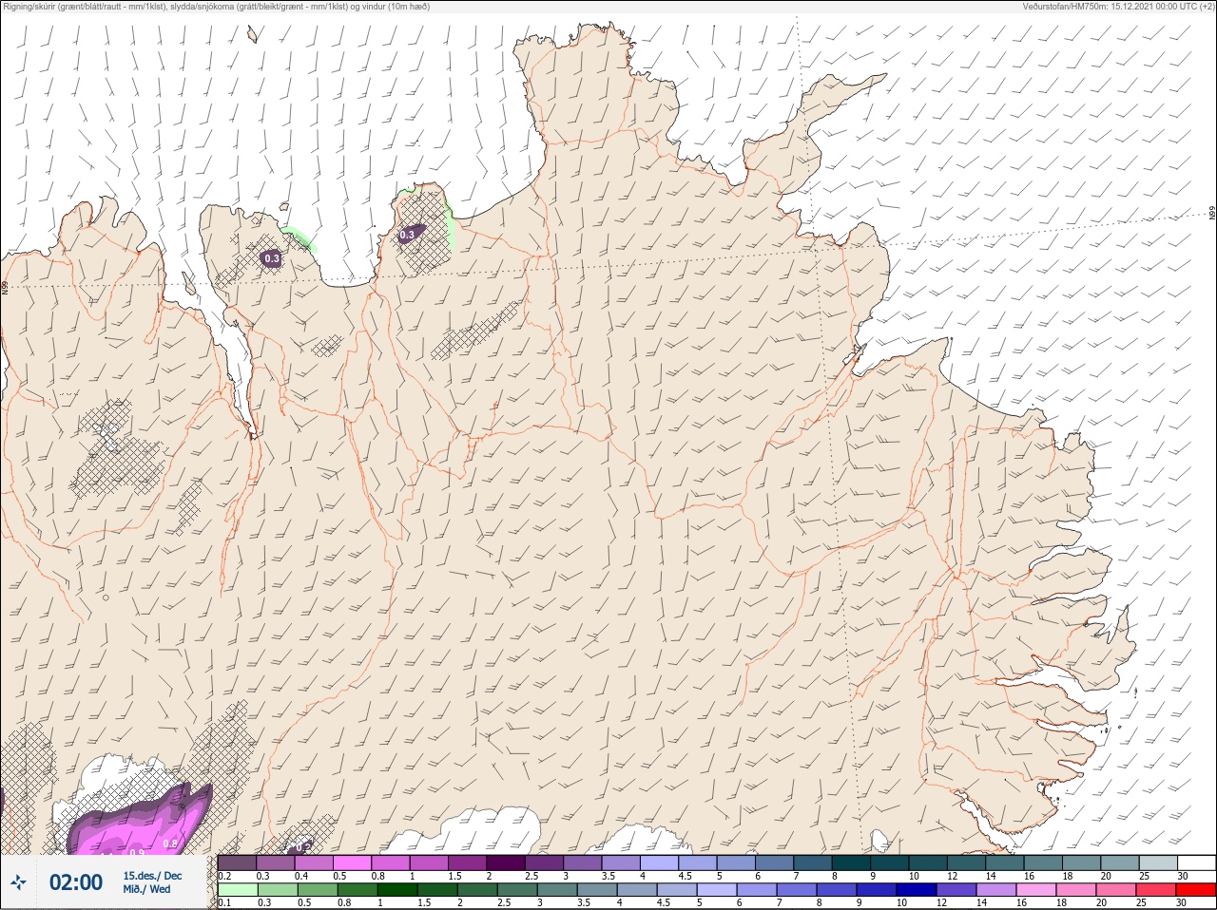Select the dark purple swatch between 2 and 2.5
This screenshot has width=1217, height=910.
[x=506, y=863]
